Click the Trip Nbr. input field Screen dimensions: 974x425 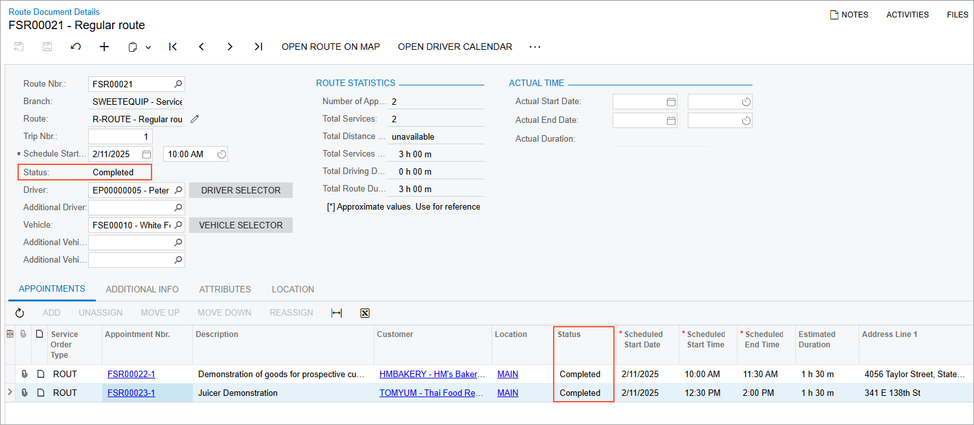coord(120,136)
